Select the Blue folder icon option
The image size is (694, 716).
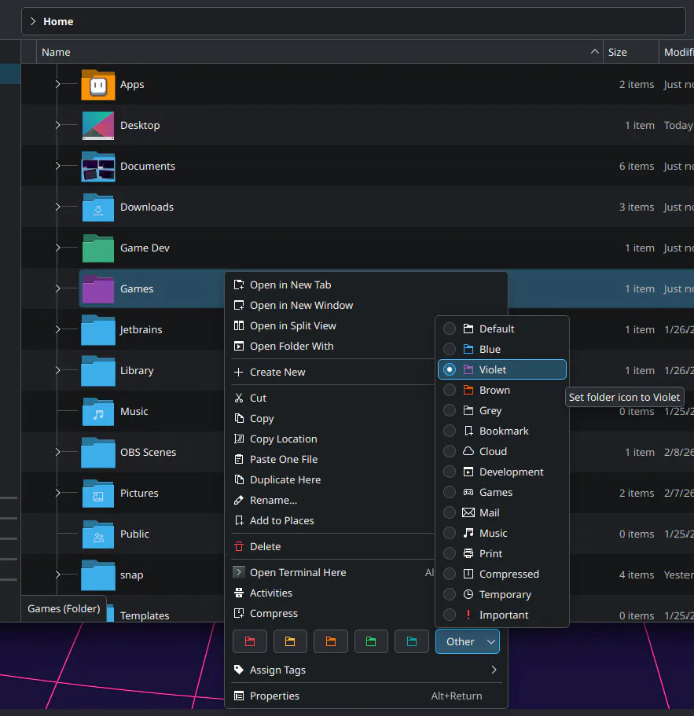(x=502, y=349)
